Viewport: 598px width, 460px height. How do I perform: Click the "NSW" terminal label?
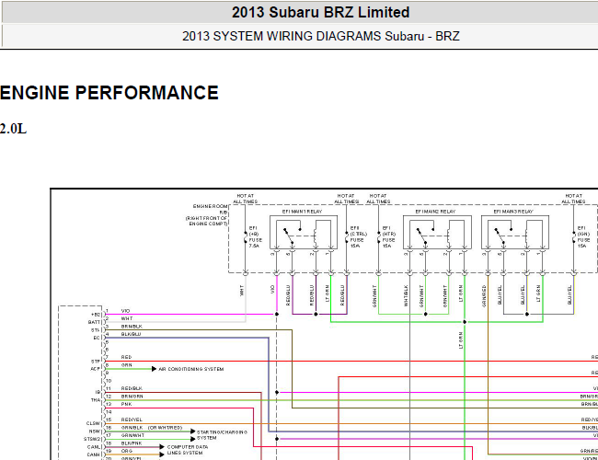click(x=95, y=431)
